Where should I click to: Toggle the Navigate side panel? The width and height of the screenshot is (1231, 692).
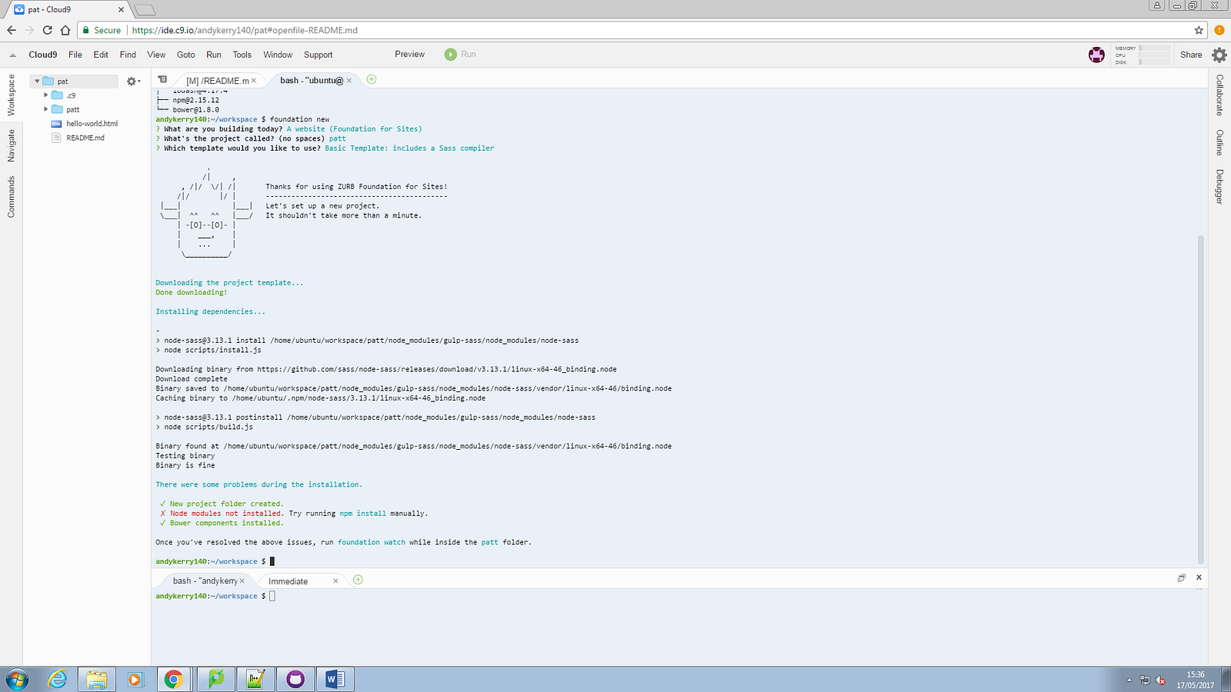coord(11,145)
